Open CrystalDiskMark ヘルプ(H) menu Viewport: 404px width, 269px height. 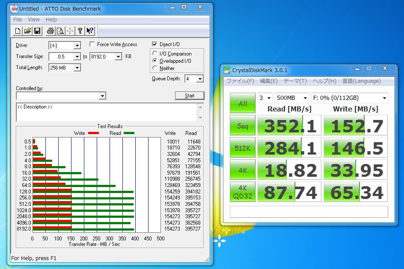coord(324,81)
